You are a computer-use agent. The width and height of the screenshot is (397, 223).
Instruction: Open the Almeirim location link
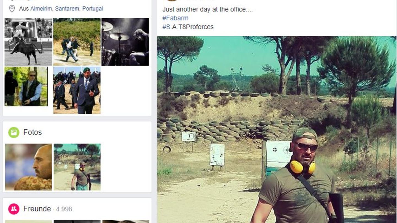41,9
